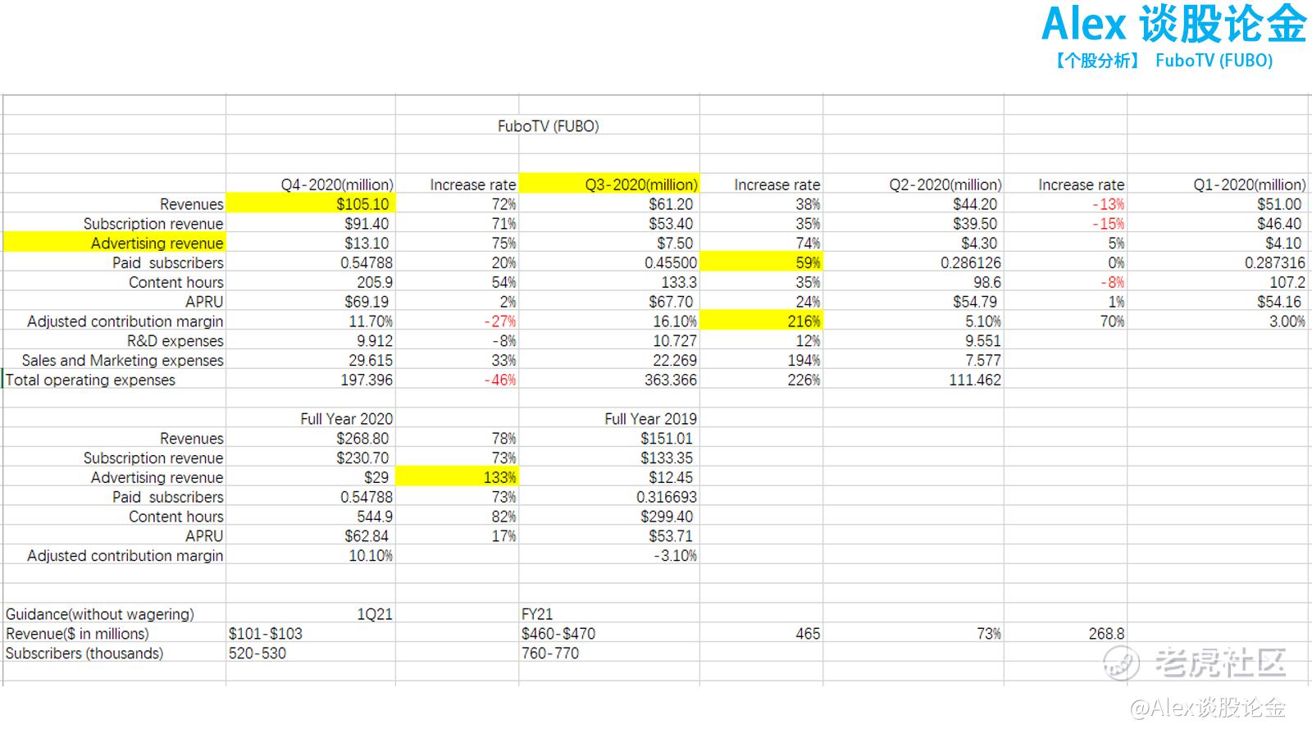Select the highlighted 59% cell
Image resolution: width=1312 pixels, height=738 pixels.
pos(761,263)
